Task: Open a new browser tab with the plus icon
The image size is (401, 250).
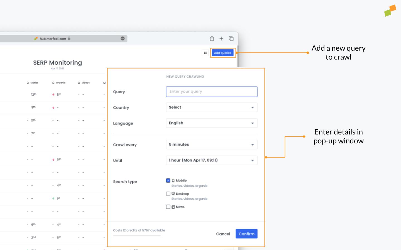Action: (x=221, y=38)
